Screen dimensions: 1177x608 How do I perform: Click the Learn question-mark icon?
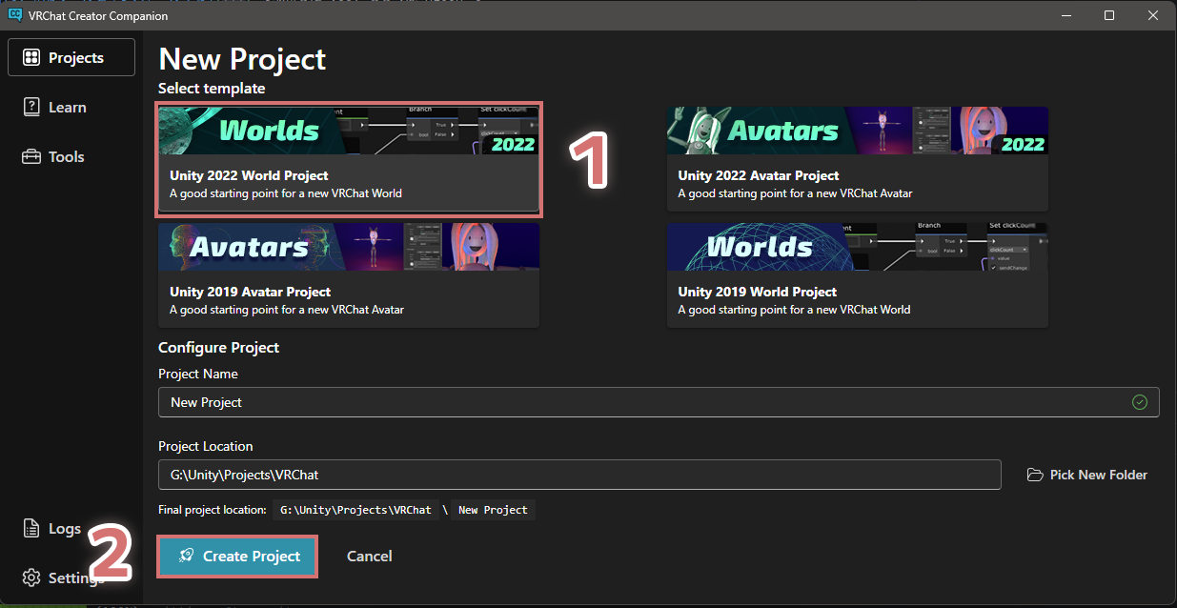pos(31,107)
